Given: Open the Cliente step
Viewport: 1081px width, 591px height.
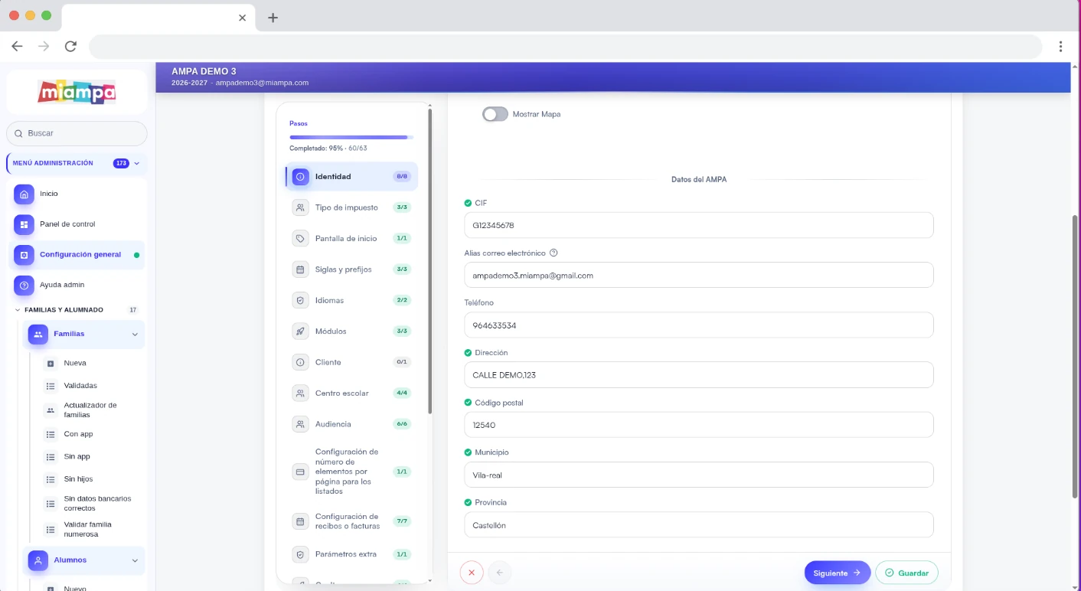Looking at the screenshot, I should click(x=352, y=362).
